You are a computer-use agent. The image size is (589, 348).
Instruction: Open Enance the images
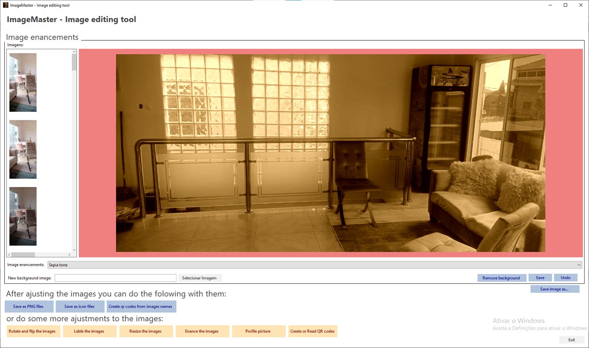point(202,331)
